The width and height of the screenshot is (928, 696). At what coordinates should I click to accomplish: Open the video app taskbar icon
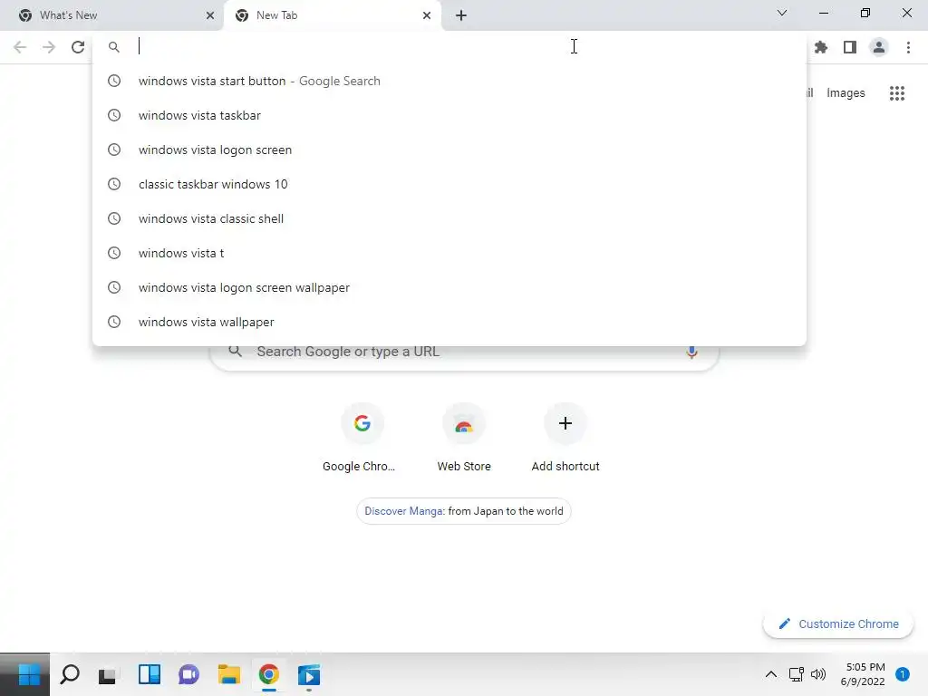click(308, 675)
